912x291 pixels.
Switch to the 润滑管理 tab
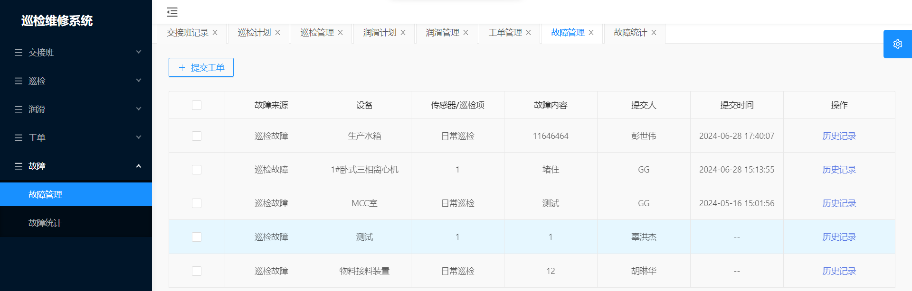(442, 33)
